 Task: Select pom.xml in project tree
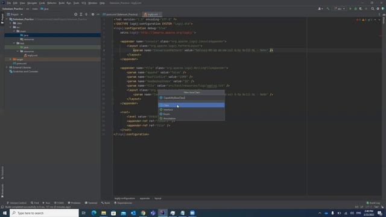click(20, 63)
